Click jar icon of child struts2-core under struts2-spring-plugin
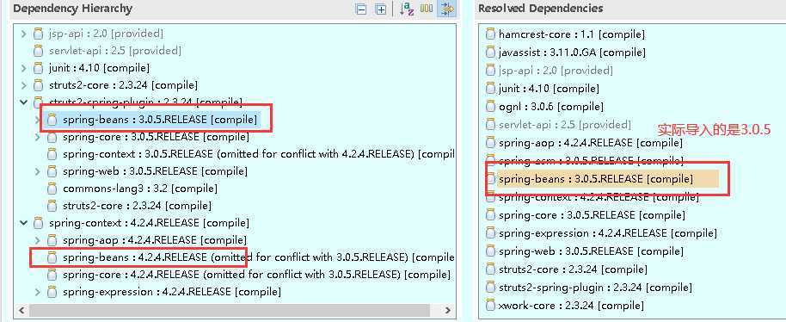The width and height of the screenshot is (786, 322). 52,206
